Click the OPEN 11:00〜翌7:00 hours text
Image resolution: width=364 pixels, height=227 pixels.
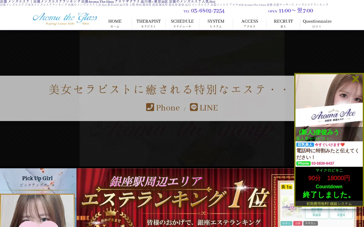(291, 11)
